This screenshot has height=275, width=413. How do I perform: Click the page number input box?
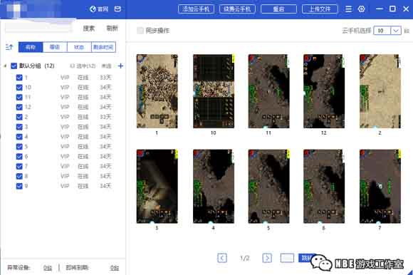[x=287, y=258]
